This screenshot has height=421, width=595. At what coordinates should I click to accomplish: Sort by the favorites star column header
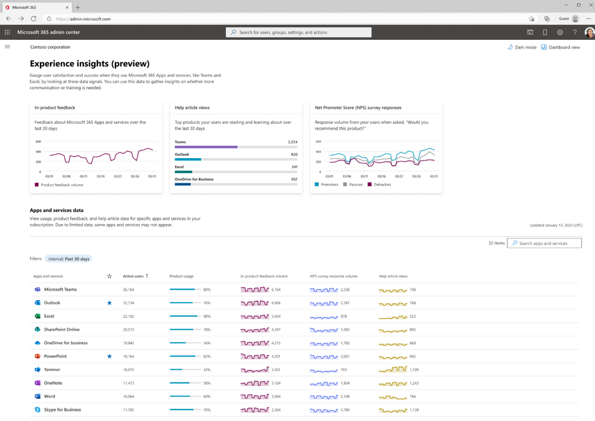coord(109,277)
